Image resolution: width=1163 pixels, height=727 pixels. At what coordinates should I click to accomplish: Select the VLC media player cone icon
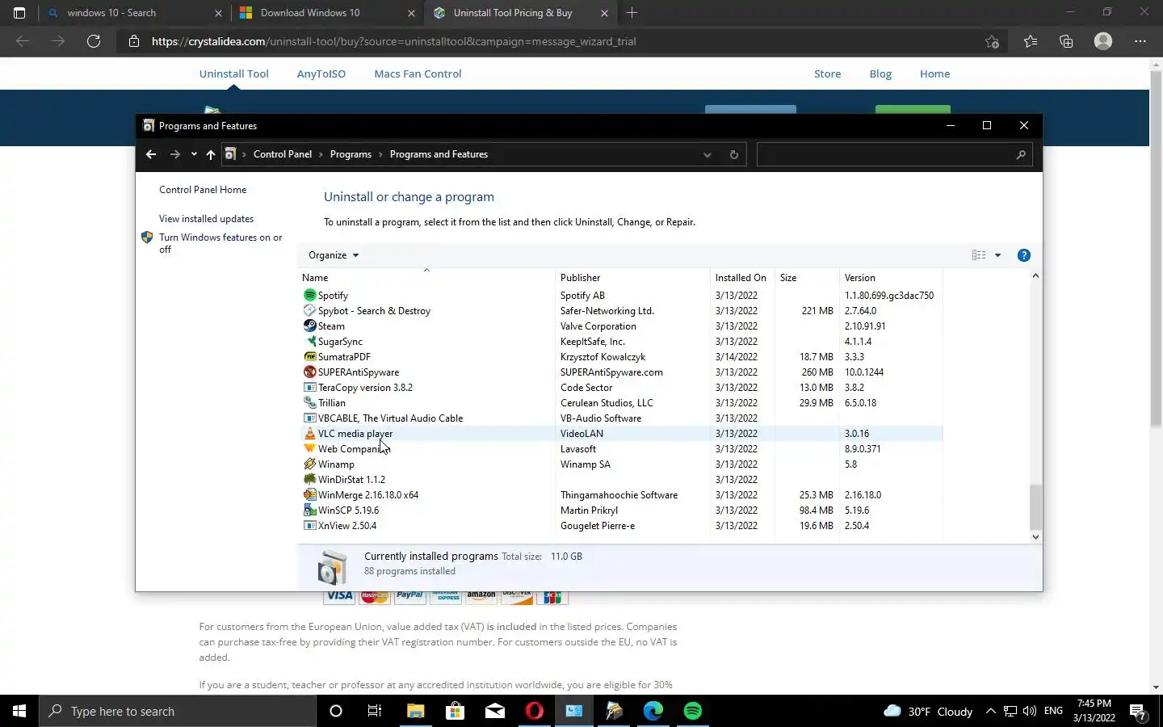[x=309, y=434]
